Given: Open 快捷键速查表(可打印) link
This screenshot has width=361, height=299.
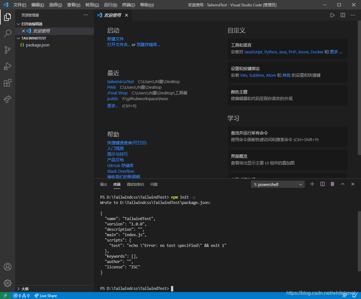Looking at the screenshot, I should [127, 143].
